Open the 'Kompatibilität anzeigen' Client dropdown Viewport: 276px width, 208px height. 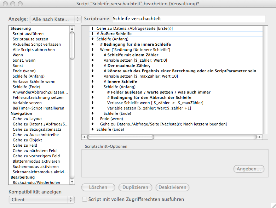click(x=42, y=199)
